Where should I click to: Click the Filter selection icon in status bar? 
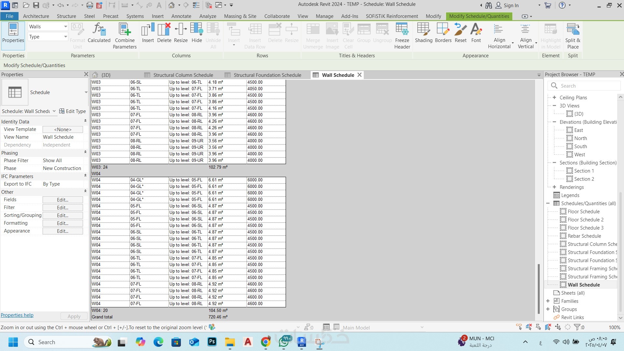point(577,327)
